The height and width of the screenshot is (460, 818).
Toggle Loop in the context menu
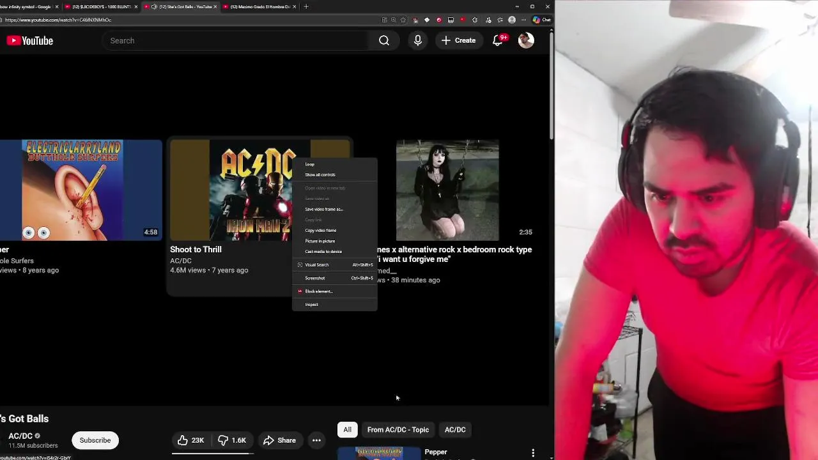pos(335,164)
